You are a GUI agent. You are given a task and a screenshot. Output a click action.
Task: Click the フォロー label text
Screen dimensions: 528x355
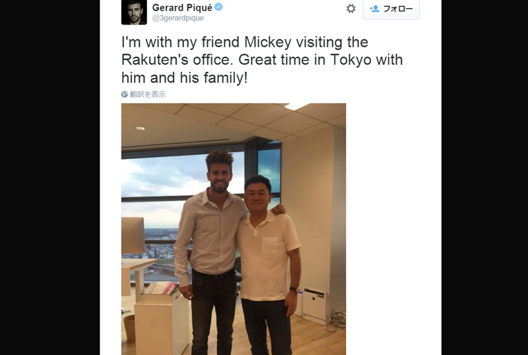398,9
